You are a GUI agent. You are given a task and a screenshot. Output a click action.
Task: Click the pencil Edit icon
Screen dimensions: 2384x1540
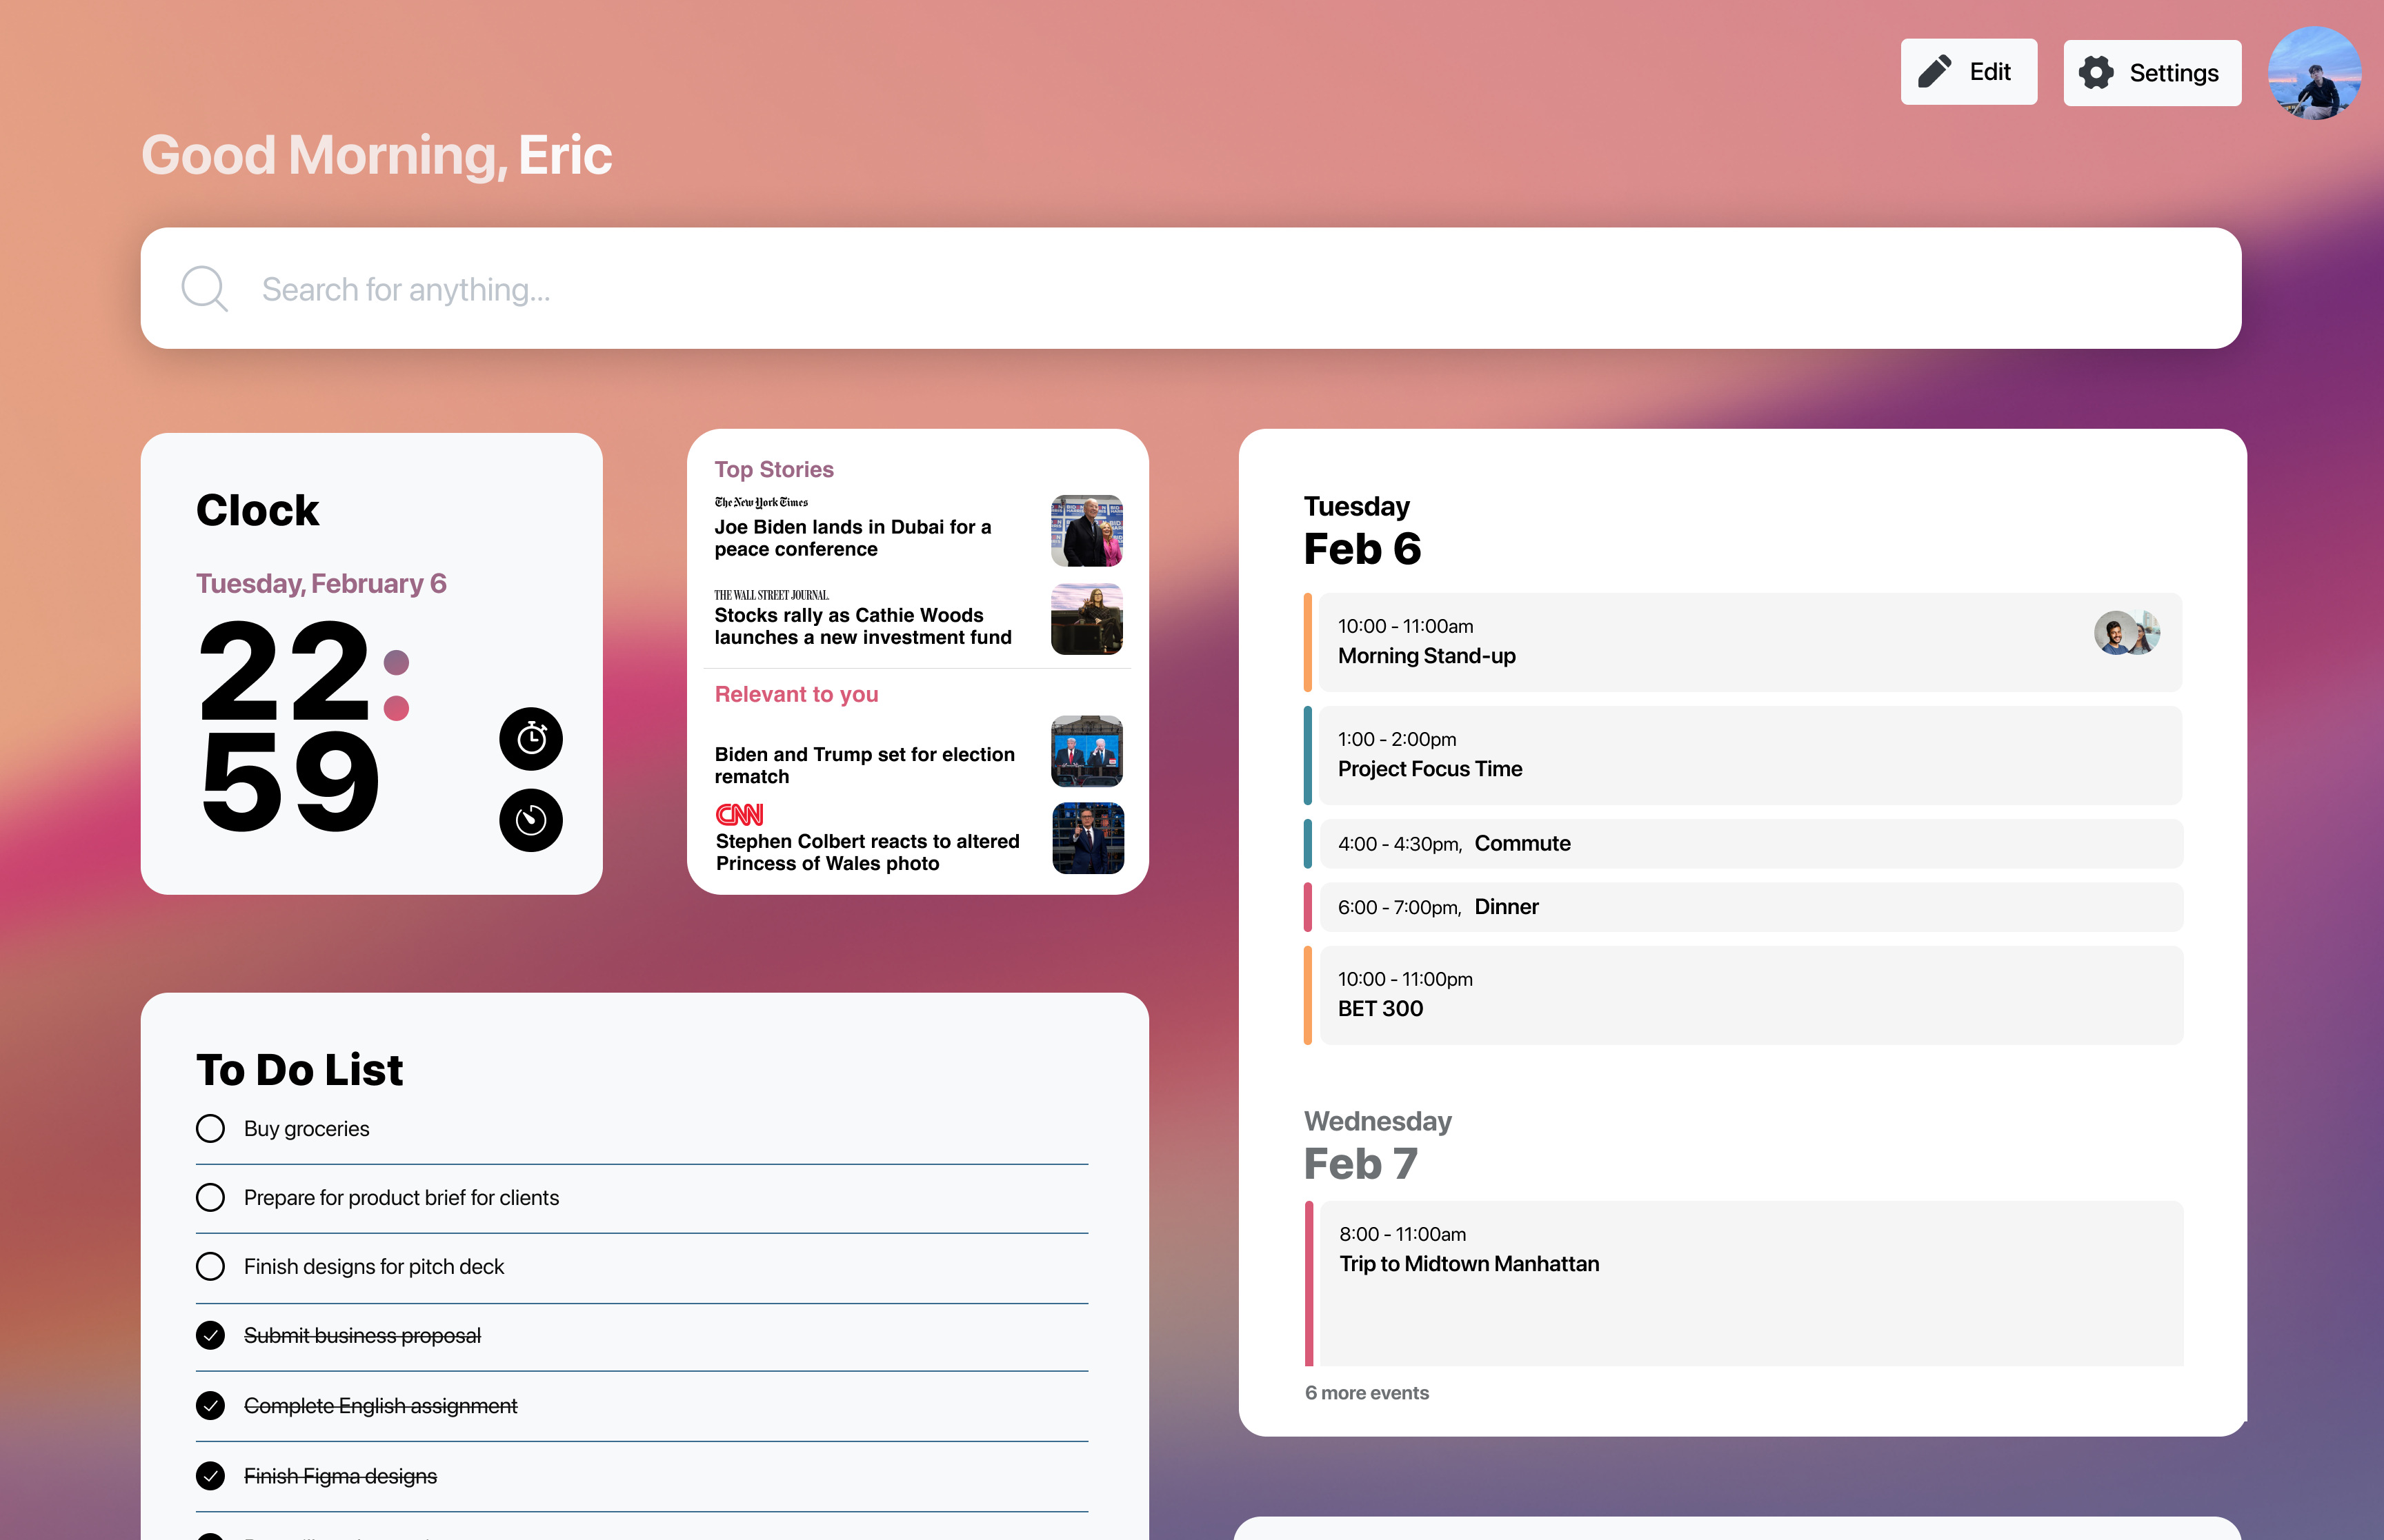click(1934, 72)
